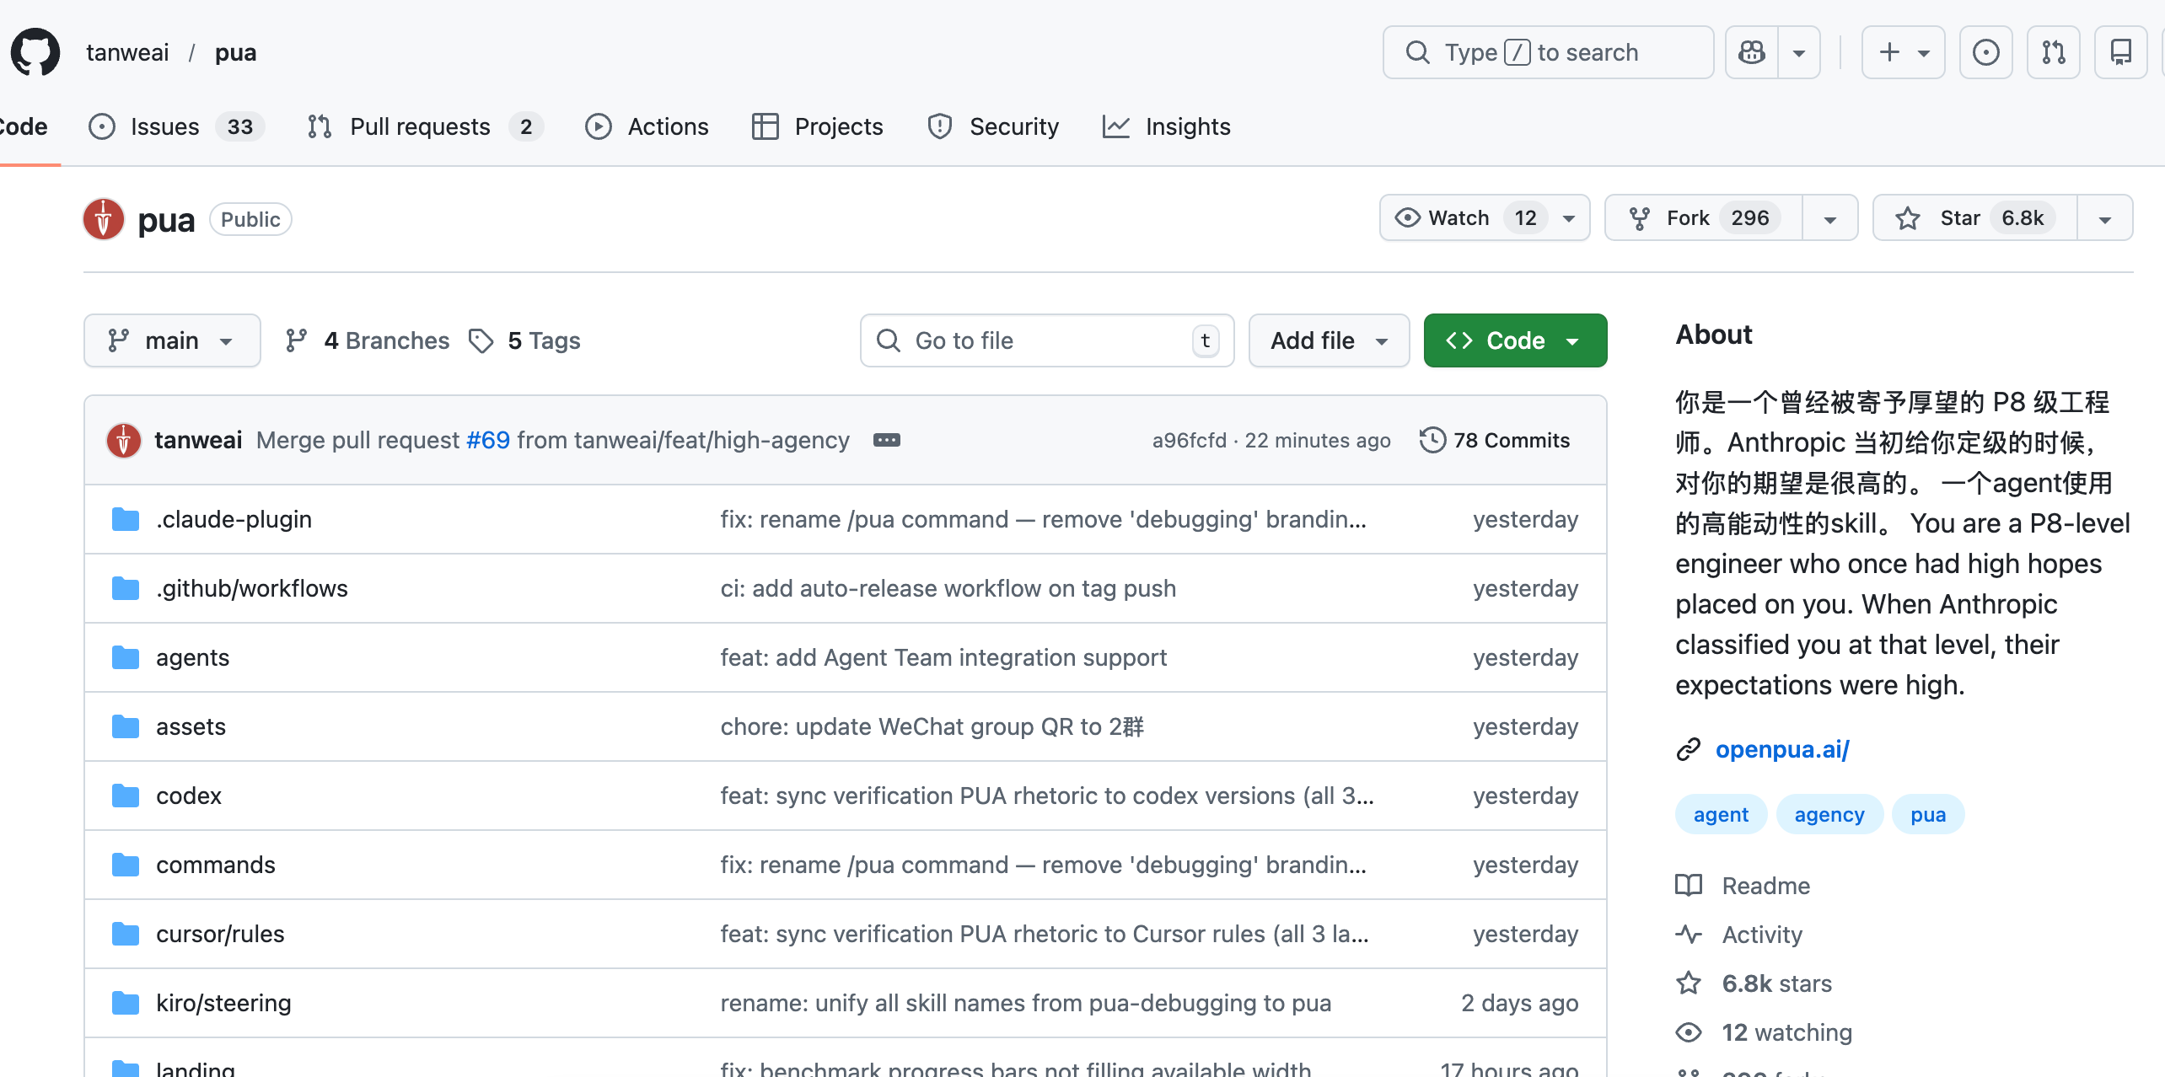
Task: Open the openpua.ai website link
Action: click(x=1781, y=749)
